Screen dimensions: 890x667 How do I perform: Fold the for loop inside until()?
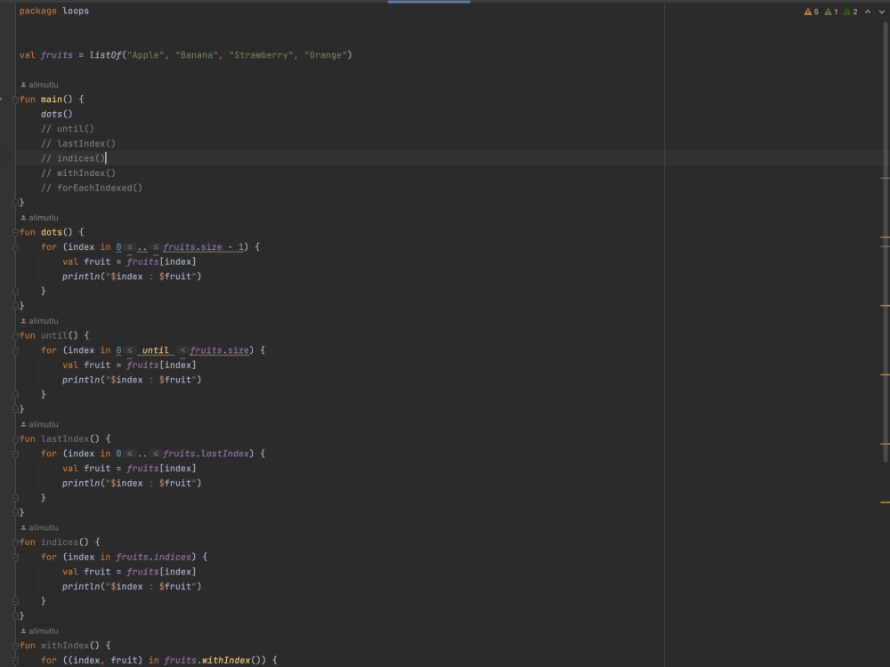15,350
